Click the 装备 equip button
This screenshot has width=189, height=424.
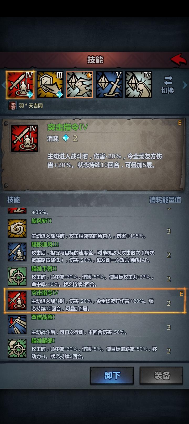(161, 376)
